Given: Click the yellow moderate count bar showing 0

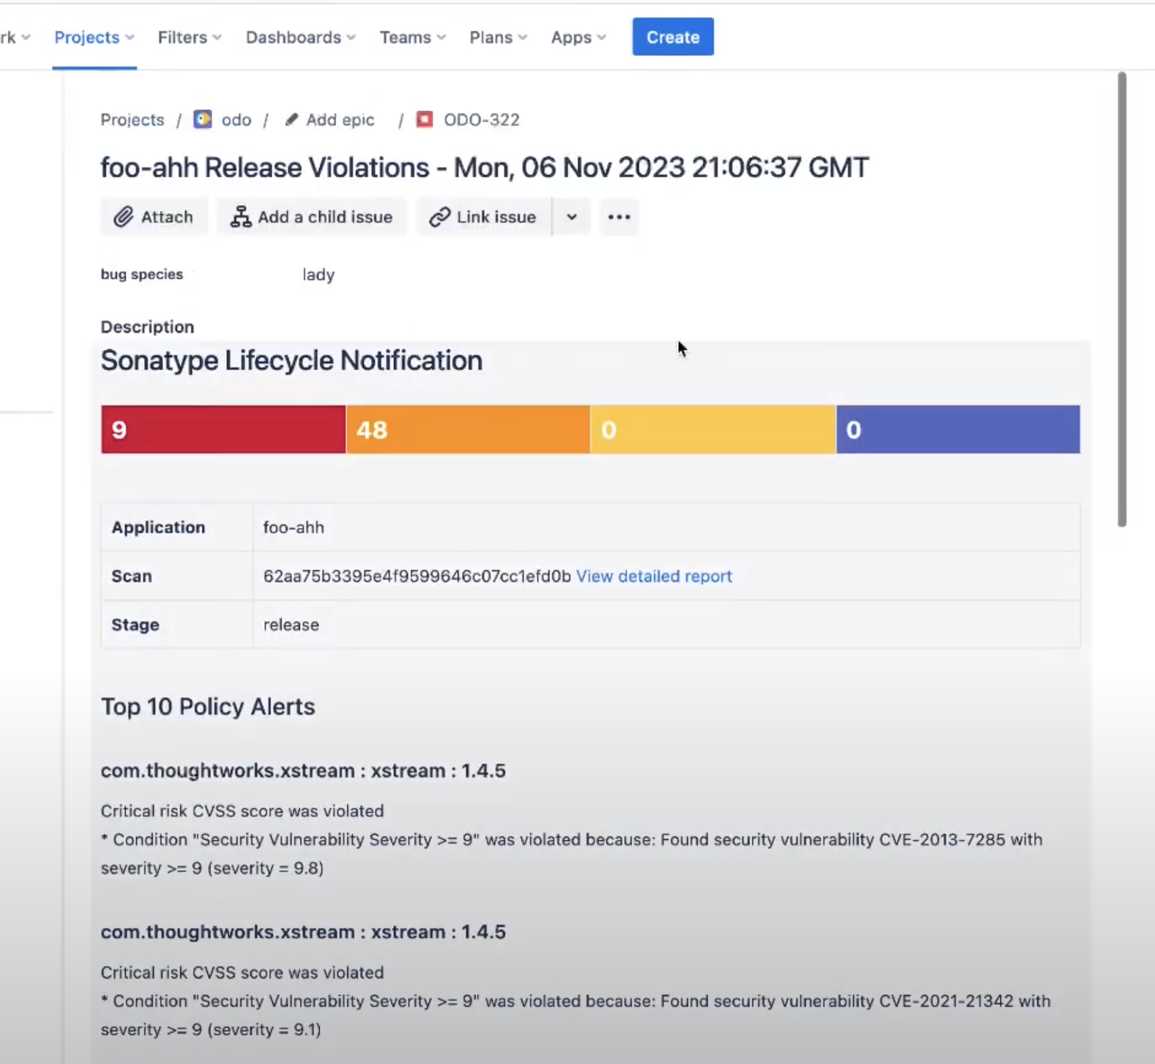Looking at the screenshot, I should 713,429.
